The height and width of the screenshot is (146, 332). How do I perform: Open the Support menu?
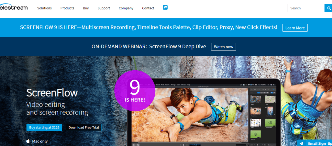coord(104,8)
